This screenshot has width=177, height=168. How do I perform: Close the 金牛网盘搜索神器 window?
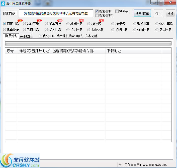coord(170,2)
